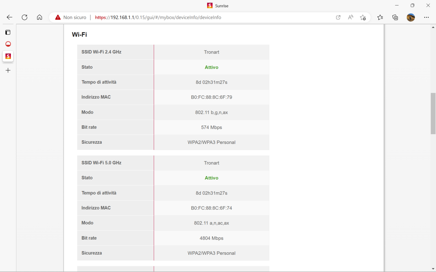
Task: Open page in external app icon
Action: click(338, 17)
